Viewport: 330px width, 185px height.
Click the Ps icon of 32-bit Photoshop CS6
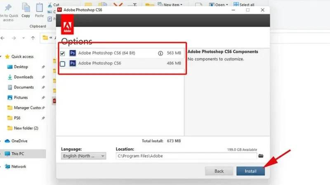click(73, 63)
